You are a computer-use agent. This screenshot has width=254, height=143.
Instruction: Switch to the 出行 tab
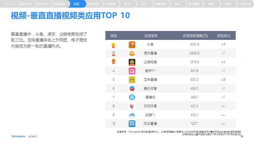[x=144, y=4]
